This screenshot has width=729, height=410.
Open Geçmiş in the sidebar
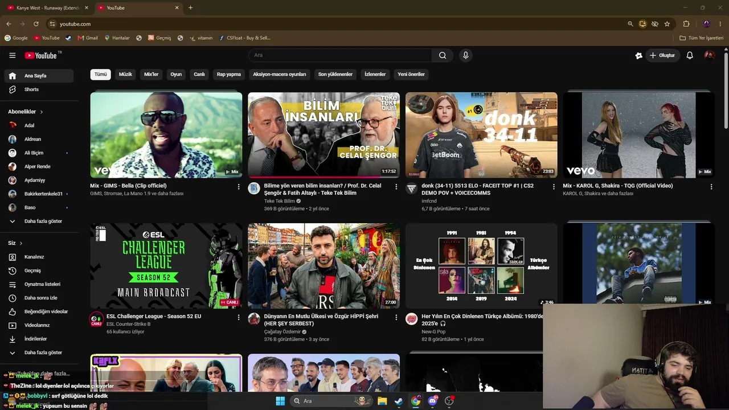coord(39,270)
